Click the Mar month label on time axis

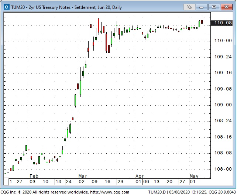coord(83,176)
